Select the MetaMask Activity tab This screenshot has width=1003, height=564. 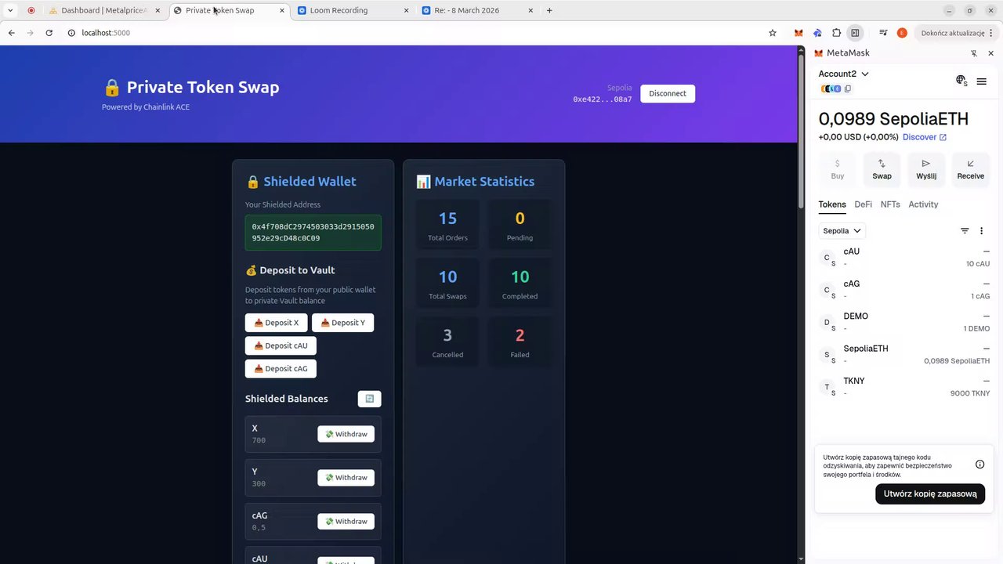(x=923, y=204)
